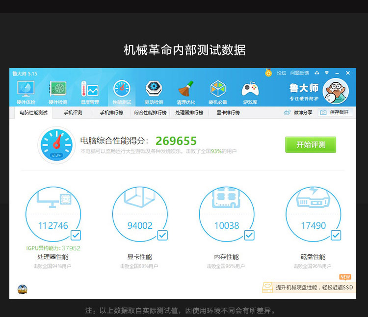Click the disk score 17490
Screen dimensions: 368x317
[x=314, y=226]
